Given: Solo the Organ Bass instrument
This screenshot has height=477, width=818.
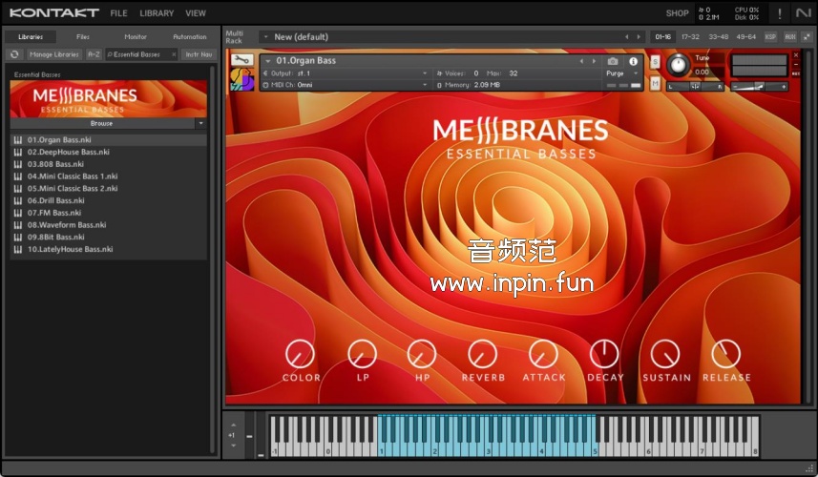Looking at the screenshot, I should [655, 62].
